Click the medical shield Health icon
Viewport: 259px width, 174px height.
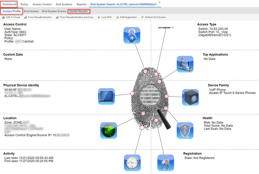pyautogui.click(x=185, y=131)
